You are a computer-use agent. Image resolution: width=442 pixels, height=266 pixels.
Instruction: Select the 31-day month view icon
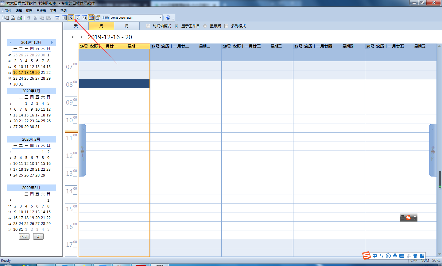pyautogui.click(x=84, y=18)
